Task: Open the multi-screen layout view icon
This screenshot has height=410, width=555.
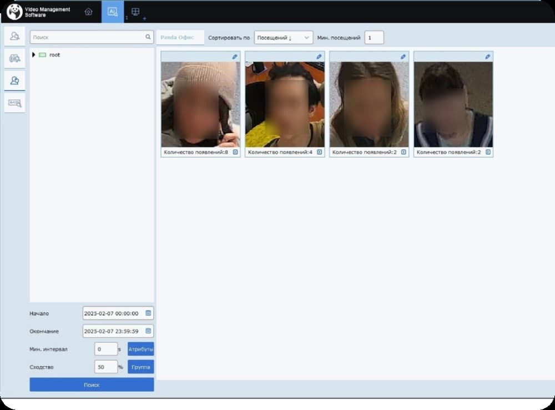Action: tap(135, 12)
